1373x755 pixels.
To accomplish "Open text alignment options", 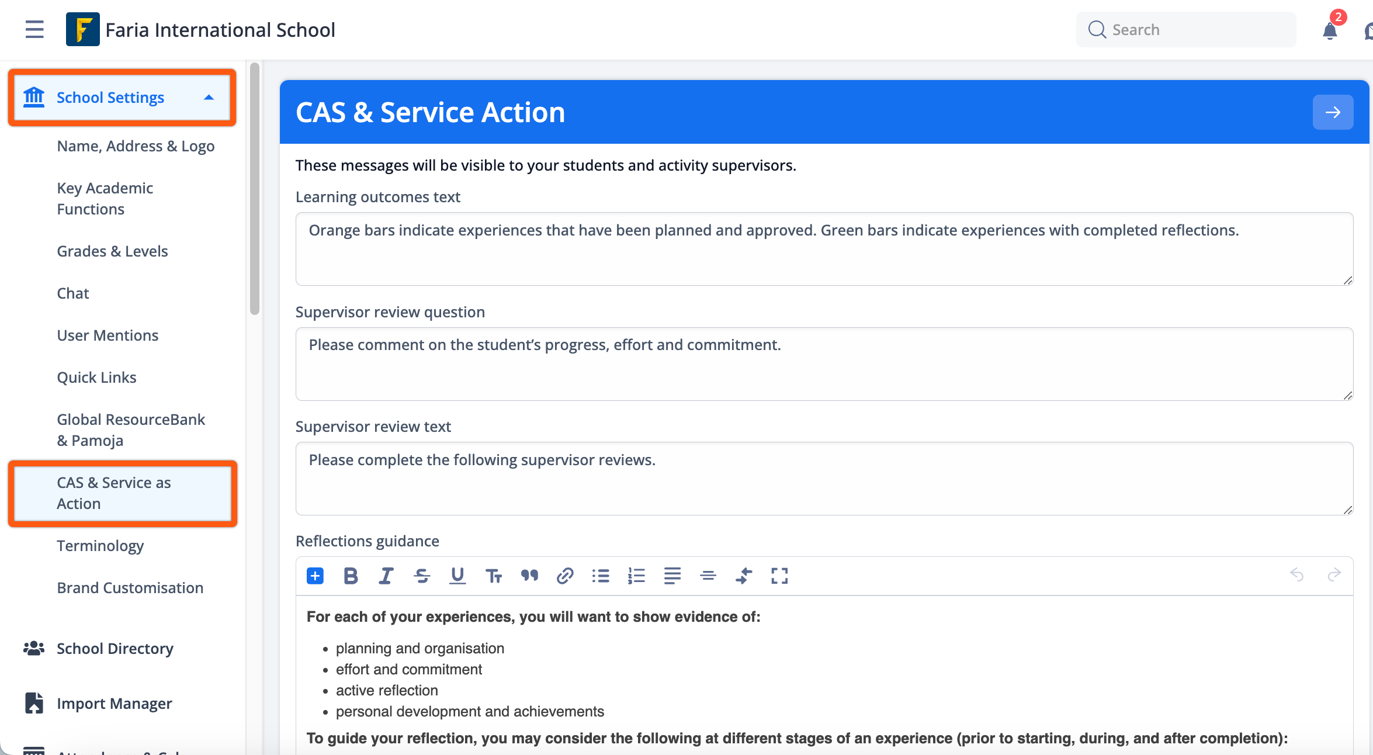I will click(x=672, y=576).
